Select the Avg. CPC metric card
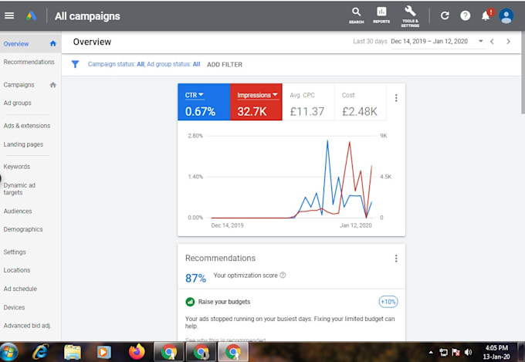525x362 pixels. pos(308,102)
